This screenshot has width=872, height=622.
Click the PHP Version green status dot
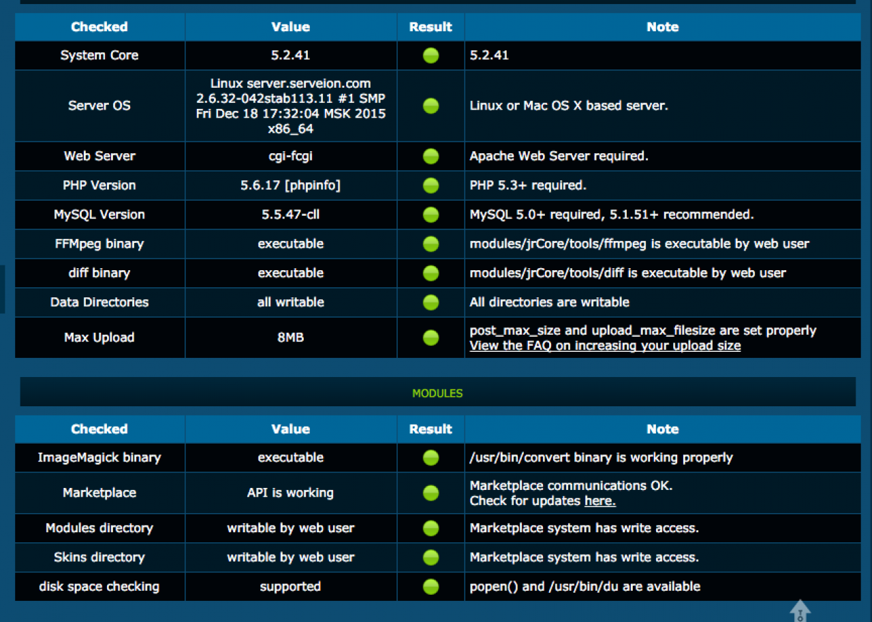[x=431, y=185]
